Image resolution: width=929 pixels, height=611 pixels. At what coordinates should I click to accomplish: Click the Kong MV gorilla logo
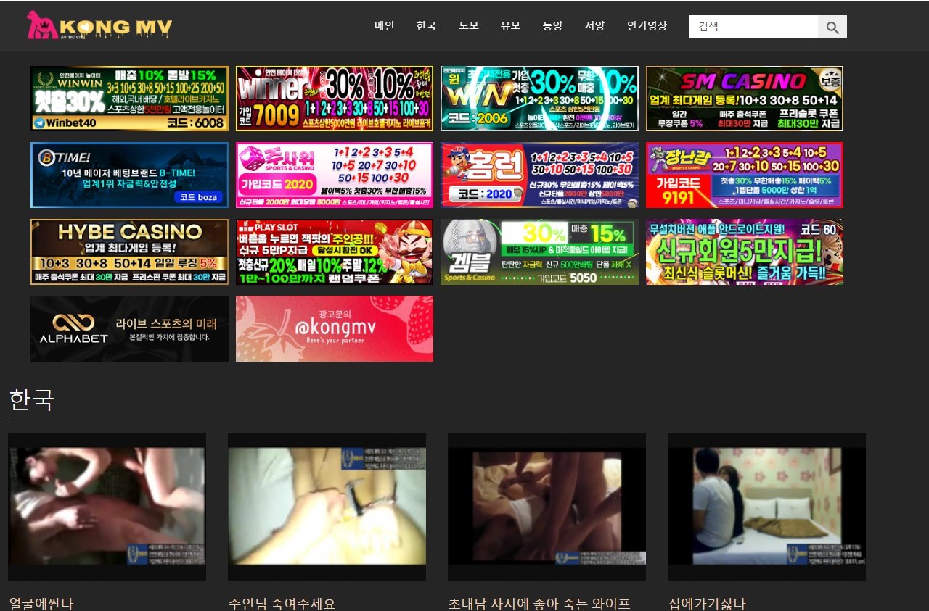99,26
